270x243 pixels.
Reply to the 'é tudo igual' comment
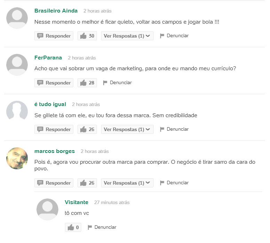[x=54, y=129]
